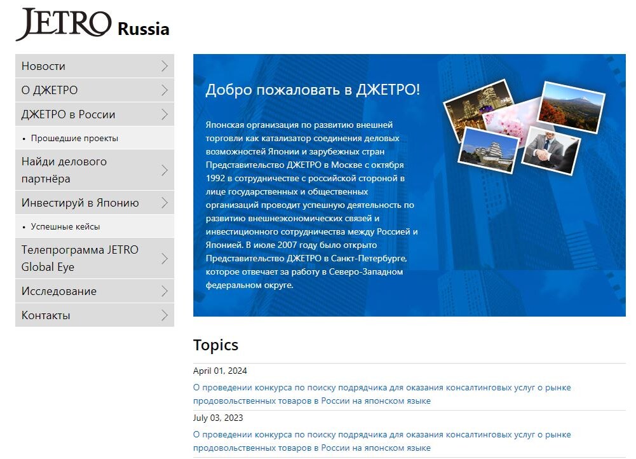Open the July 03, 2023 tender announcement
The width and height of the screenshot is (636, 459).
point(382,441)
